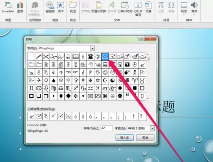Select the Gemini zodiac symbol
The width and height of the screenshot is (213, 162).
pyautogui.click(x=32, y=88)
